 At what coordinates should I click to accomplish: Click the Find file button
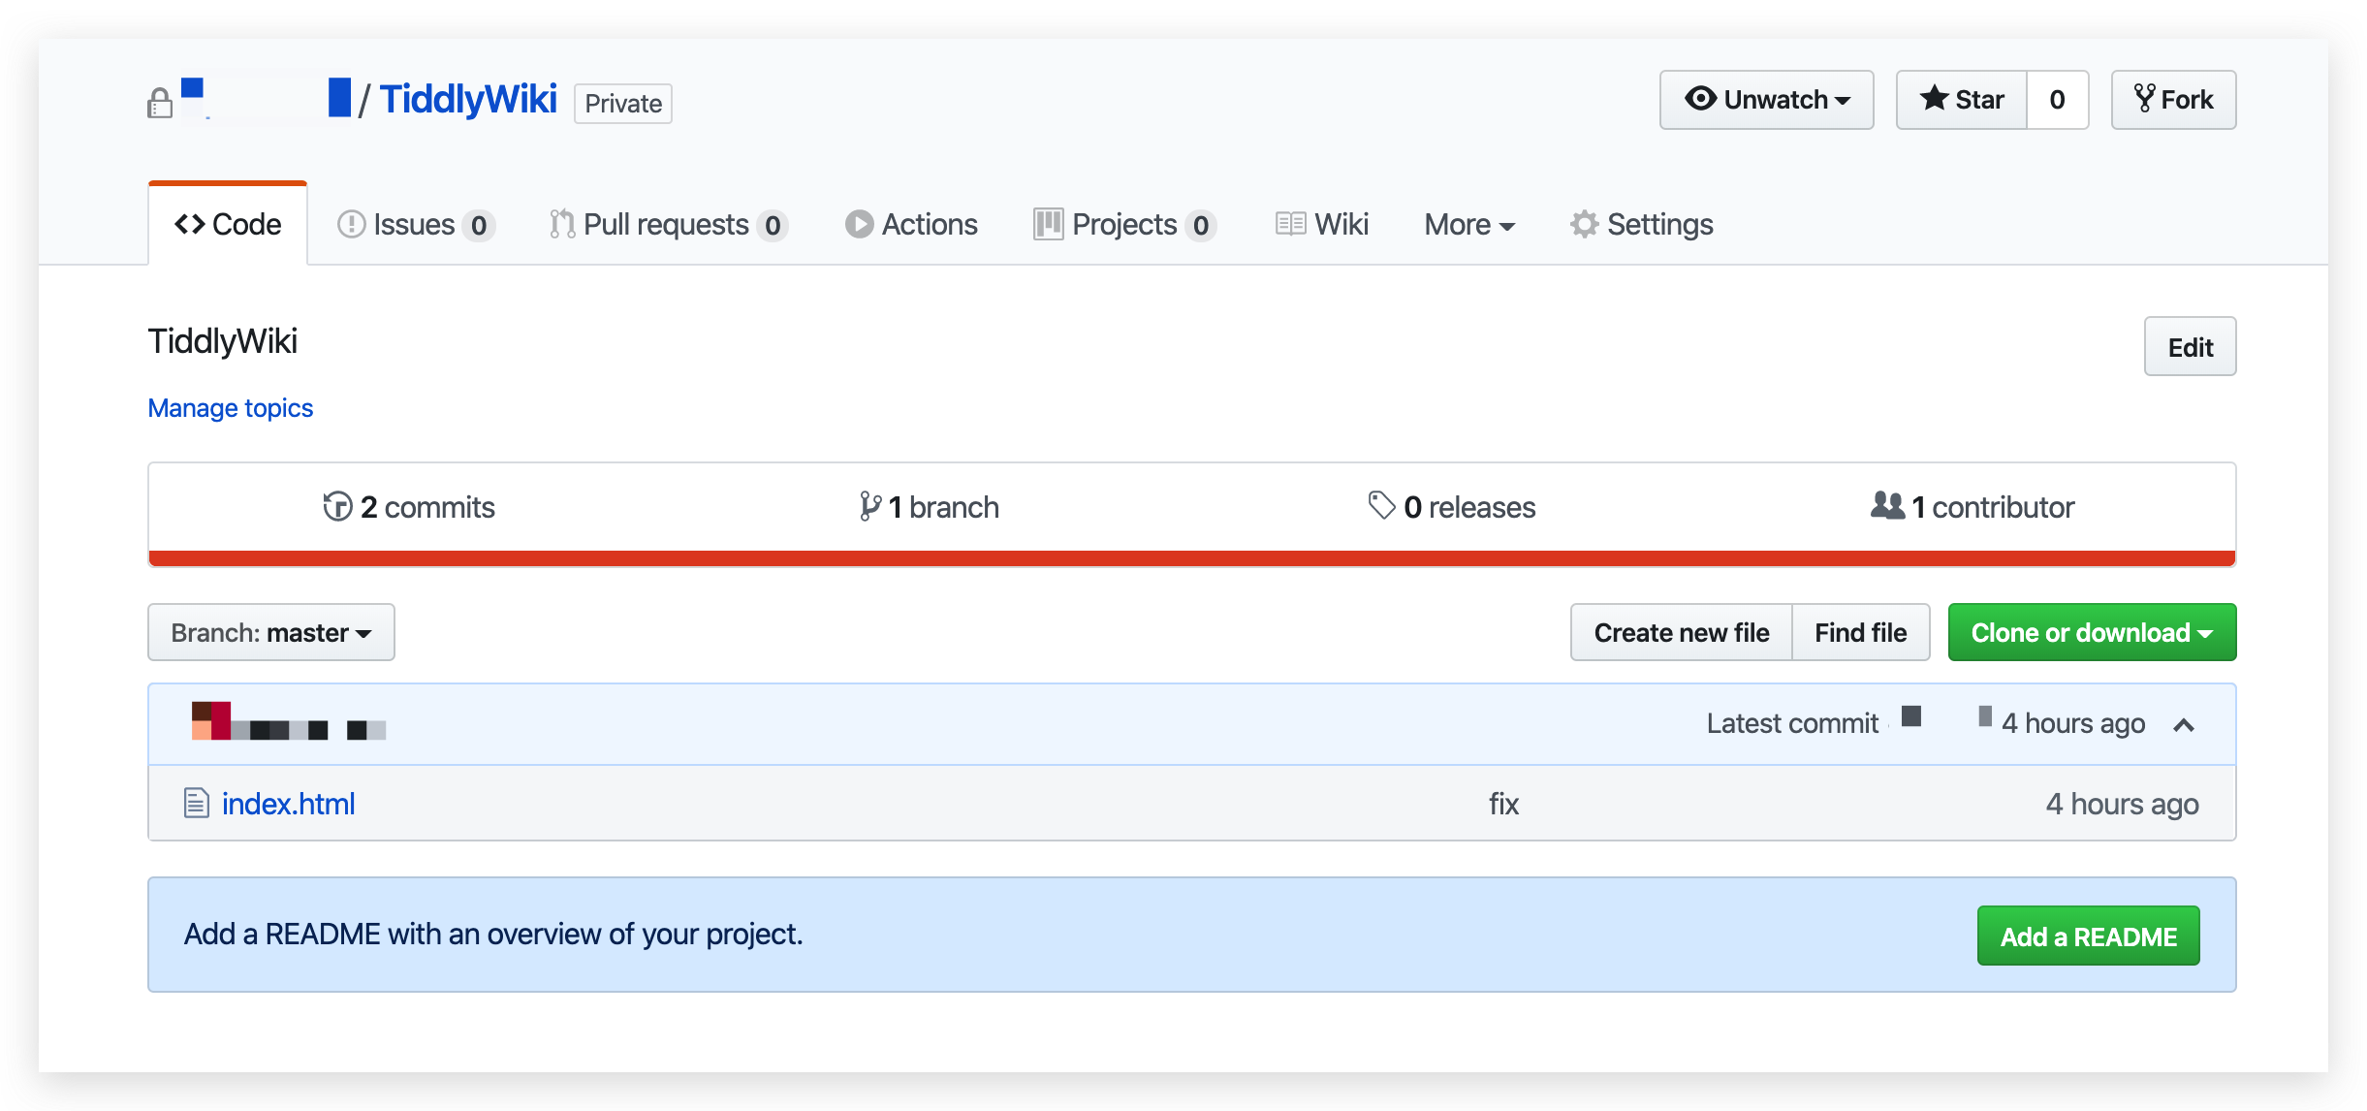(1860, 632)
